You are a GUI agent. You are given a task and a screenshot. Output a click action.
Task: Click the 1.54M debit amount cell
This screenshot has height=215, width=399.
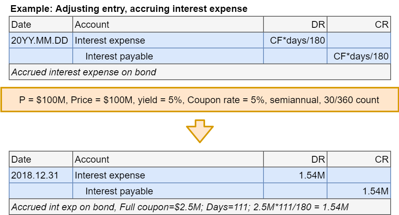point(312,175)
